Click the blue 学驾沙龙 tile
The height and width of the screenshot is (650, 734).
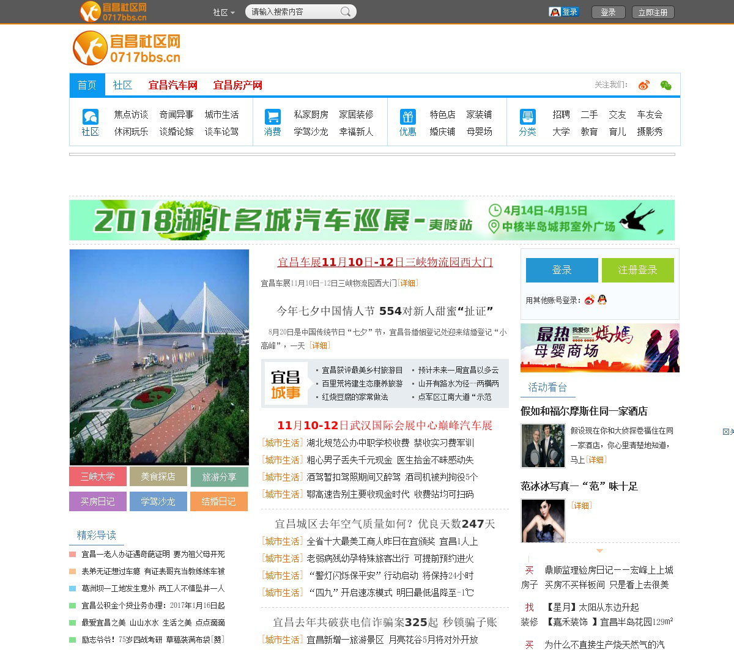pyautogui.click(x=158, y=501)
